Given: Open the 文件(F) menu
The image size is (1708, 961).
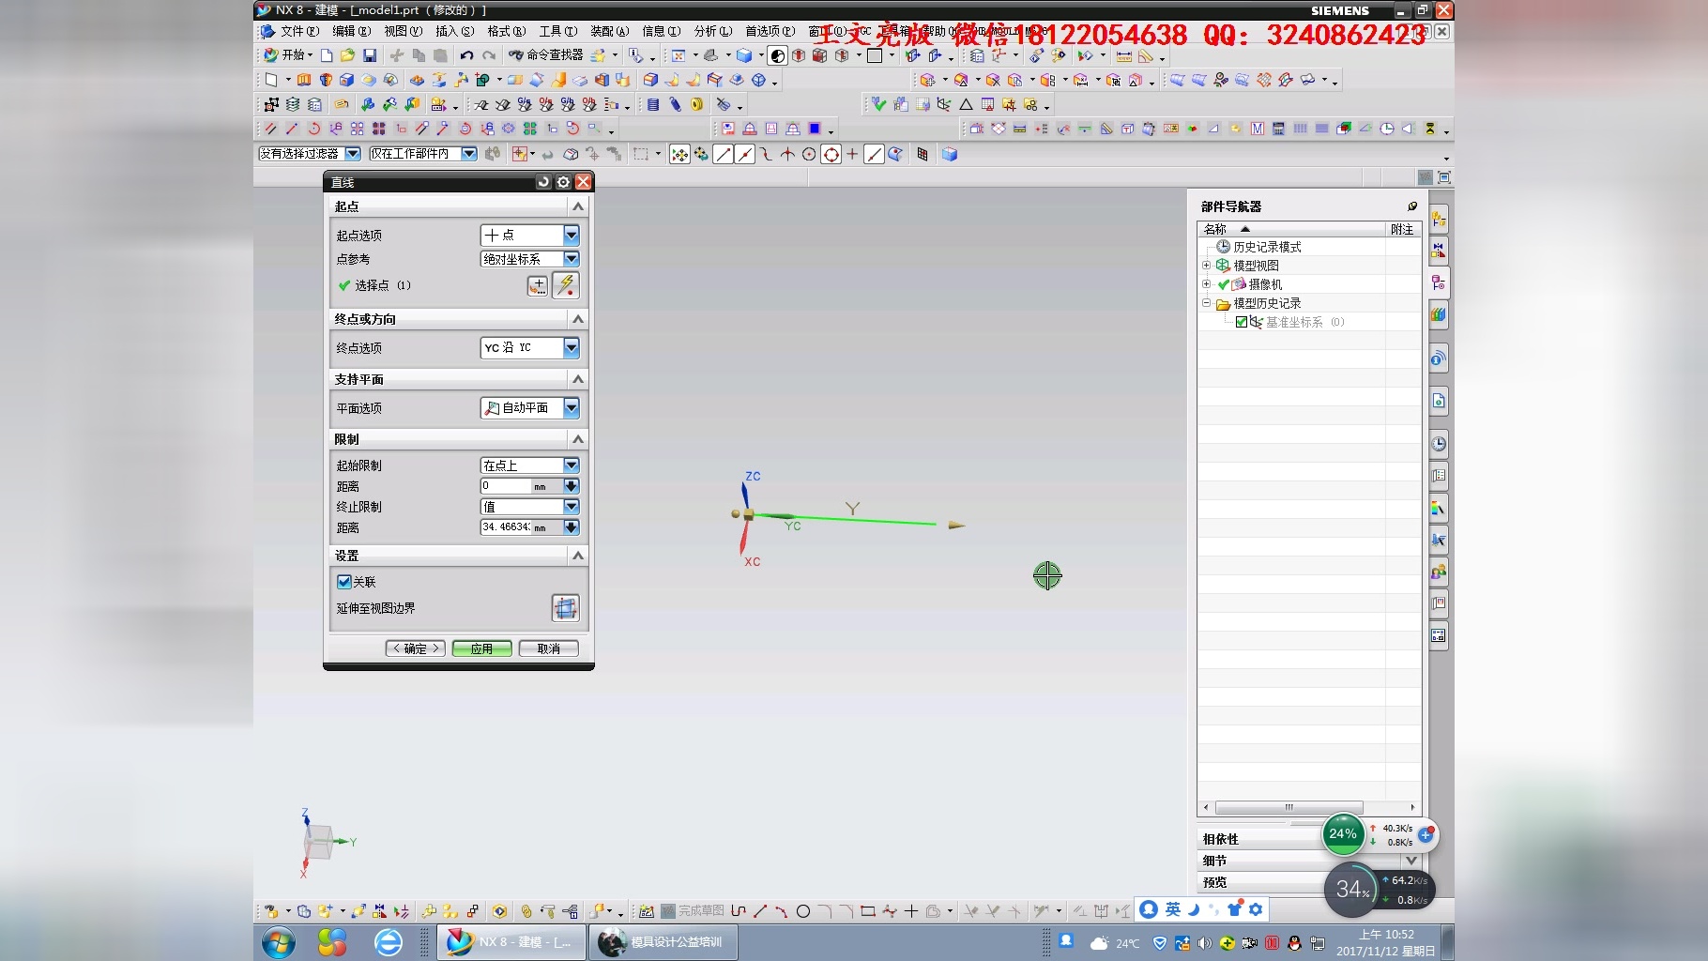Looking at the screenshot, I should [x=299, y=31].
